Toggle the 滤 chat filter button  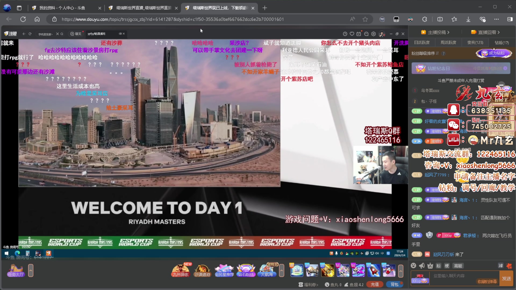coord(501,266)
